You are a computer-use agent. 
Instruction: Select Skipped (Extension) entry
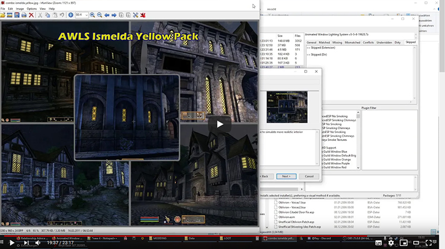click(x=323, y=48)
